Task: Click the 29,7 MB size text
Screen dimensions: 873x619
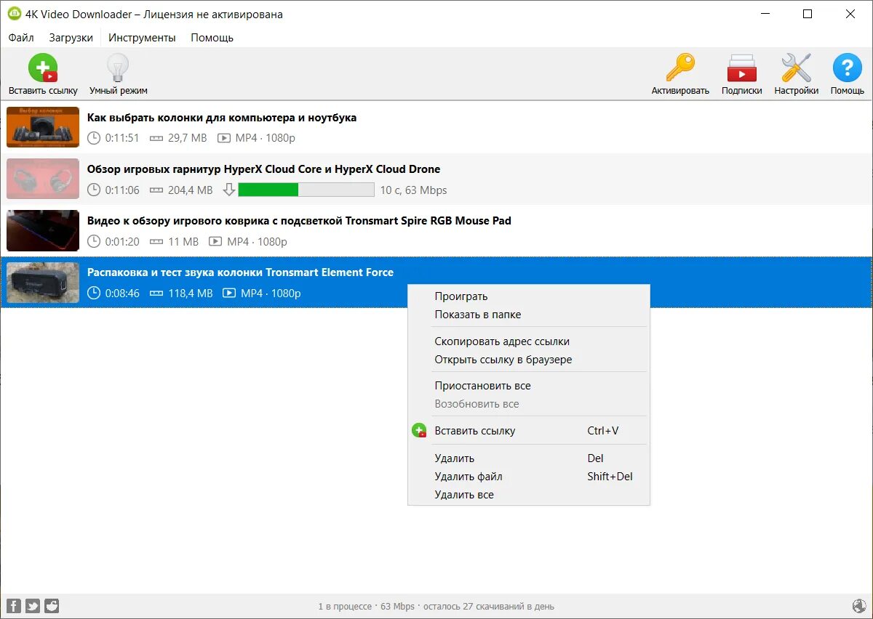Action: tap(188, 138)
